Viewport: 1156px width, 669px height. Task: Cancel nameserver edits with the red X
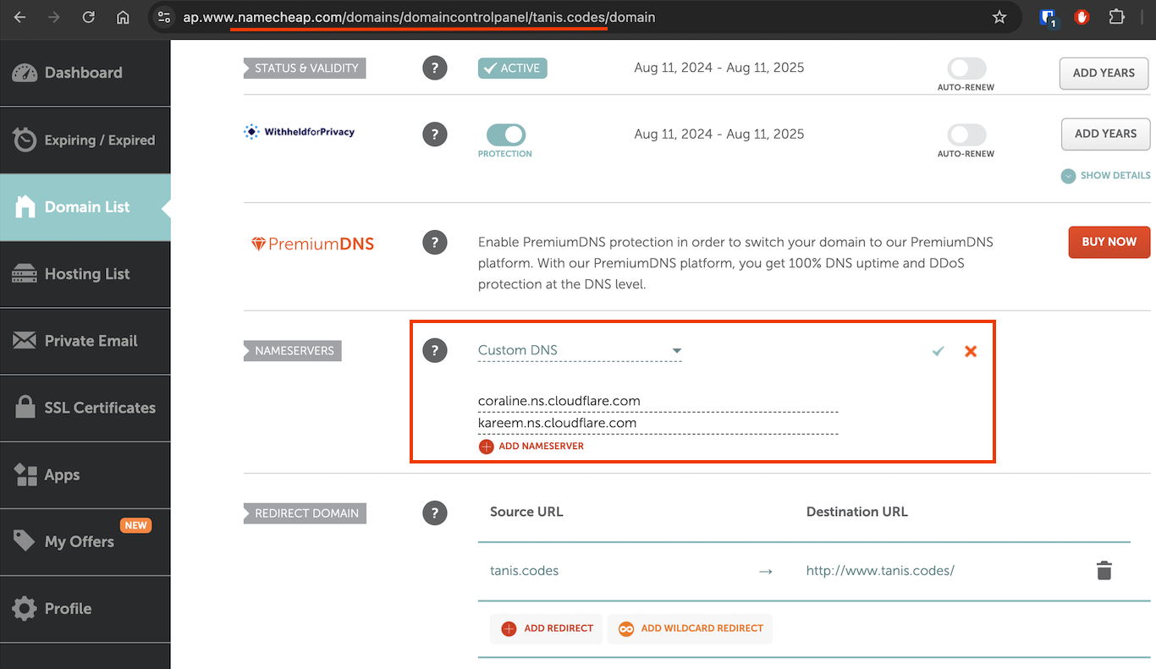point(971,350)
